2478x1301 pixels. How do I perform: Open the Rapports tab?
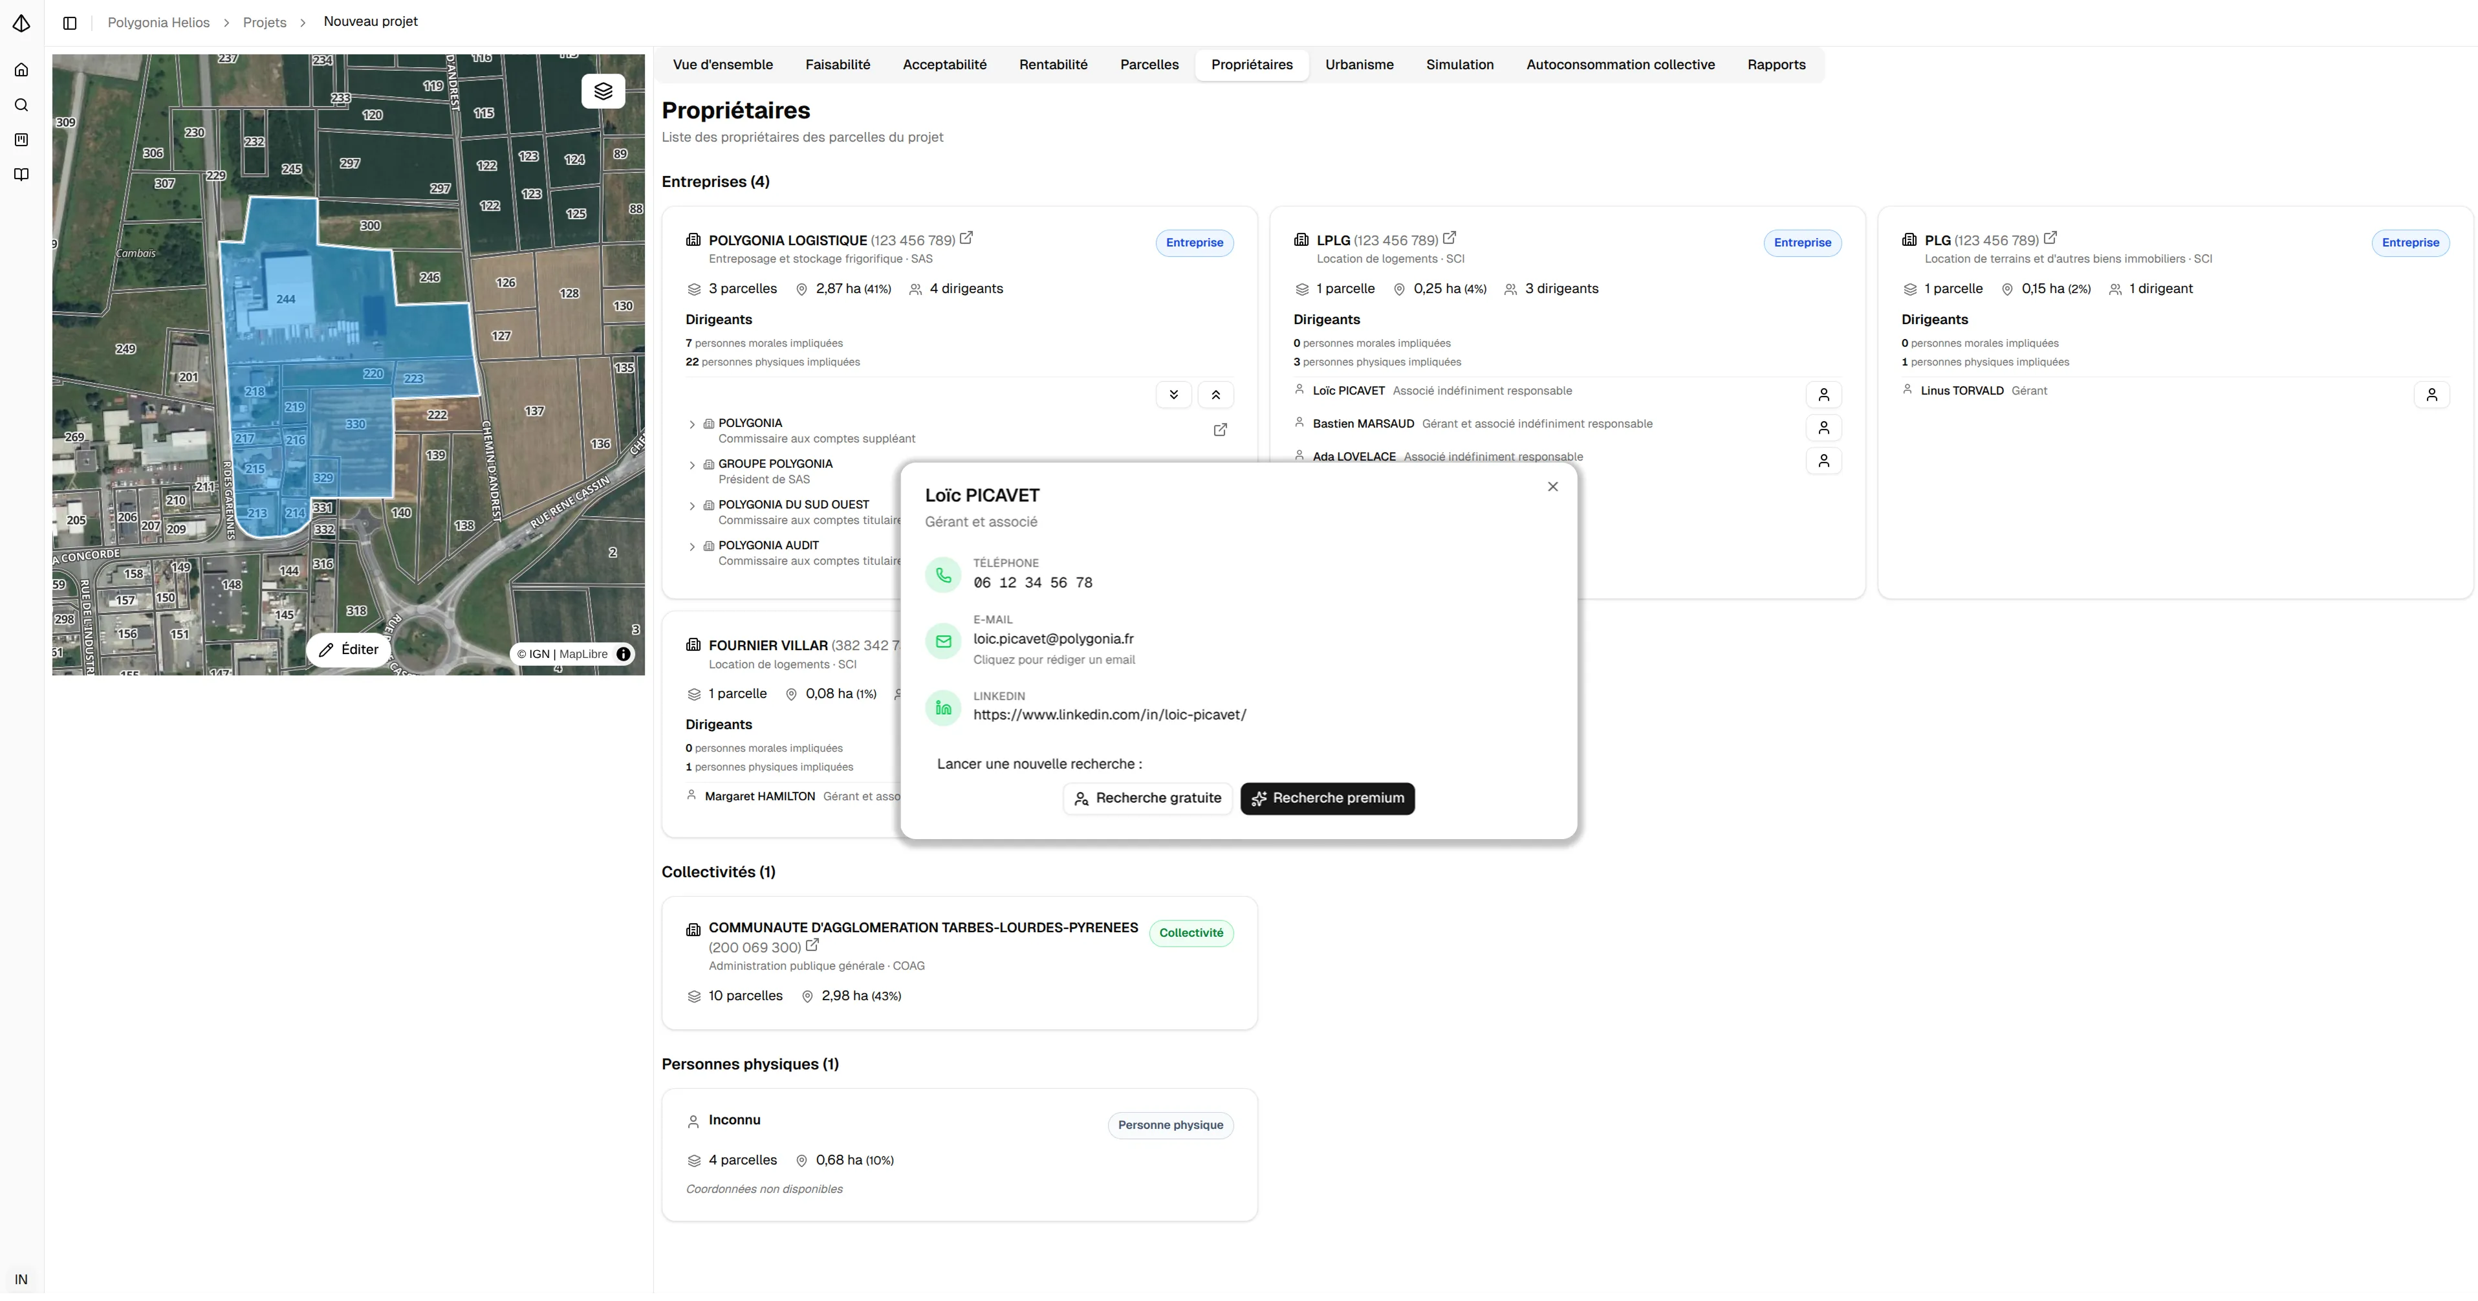click(1776, 65)
